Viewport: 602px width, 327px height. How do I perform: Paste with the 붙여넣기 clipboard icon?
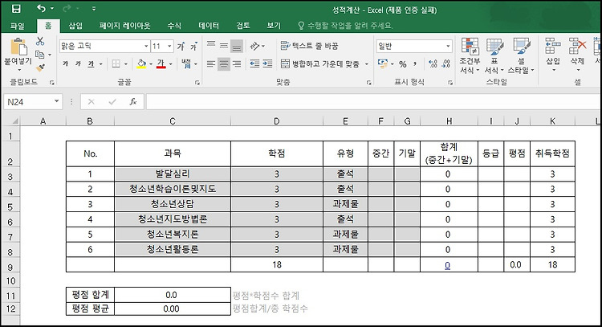pyautogui.click(x=18, y=47)
